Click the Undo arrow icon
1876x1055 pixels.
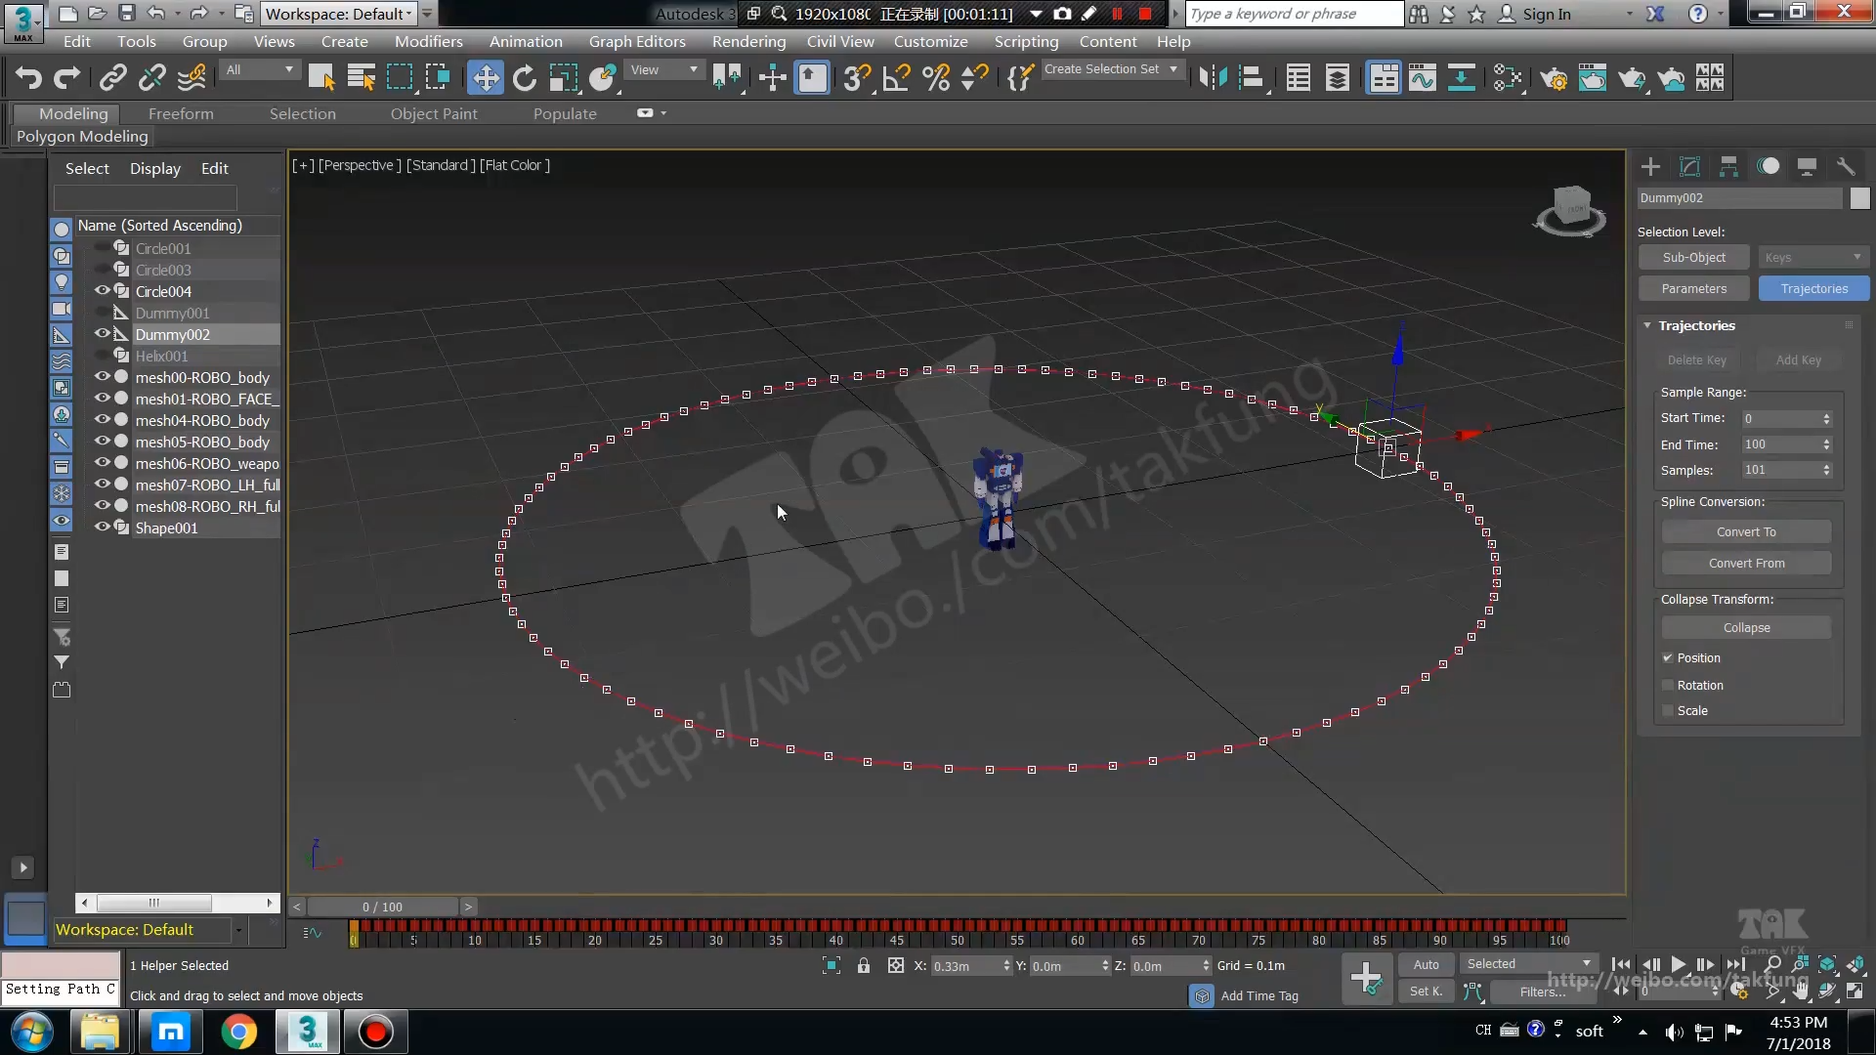[x=28, y=78]
